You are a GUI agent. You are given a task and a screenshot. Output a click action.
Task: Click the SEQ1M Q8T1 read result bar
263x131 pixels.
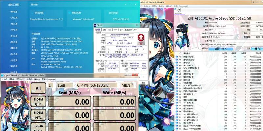pyautogui.click(x=69, y=102)
